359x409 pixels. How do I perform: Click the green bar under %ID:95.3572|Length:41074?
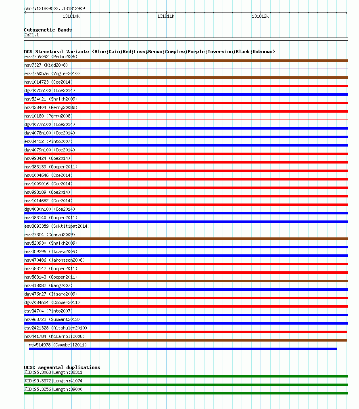pyautogui.click(x=186, y=385)
